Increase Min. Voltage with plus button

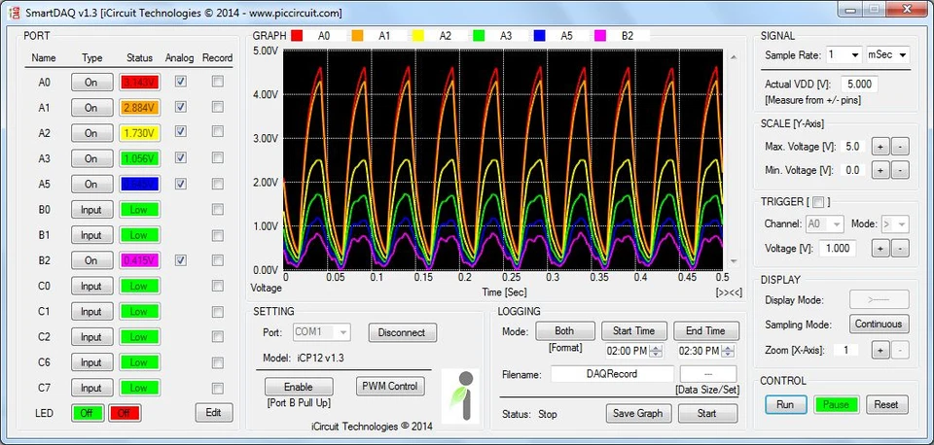click(880, 170)
